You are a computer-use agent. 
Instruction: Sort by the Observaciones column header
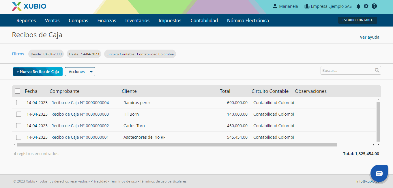point(311,91)
